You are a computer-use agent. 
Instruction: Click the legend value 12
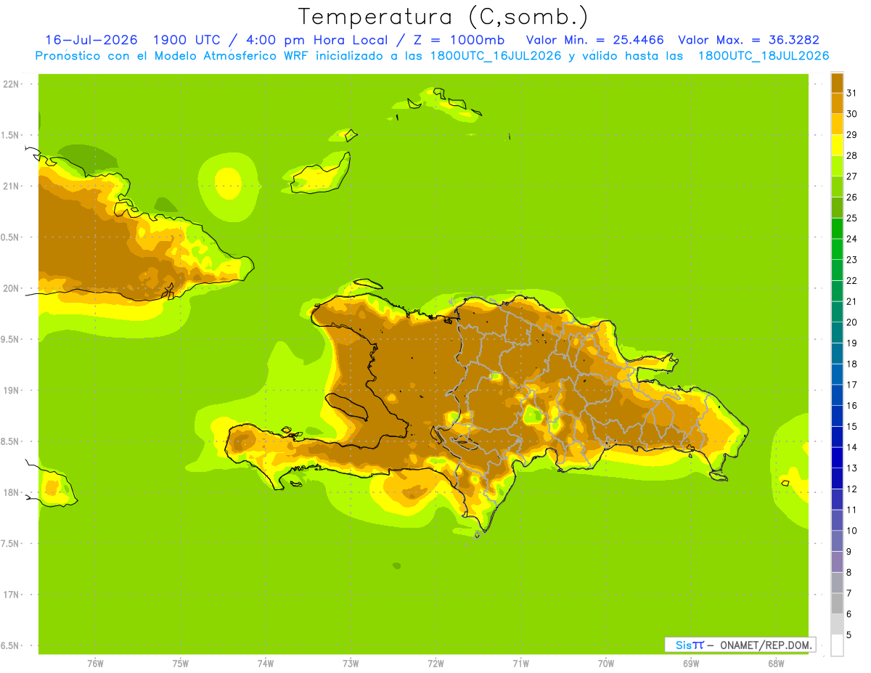(x=851, y=489)
